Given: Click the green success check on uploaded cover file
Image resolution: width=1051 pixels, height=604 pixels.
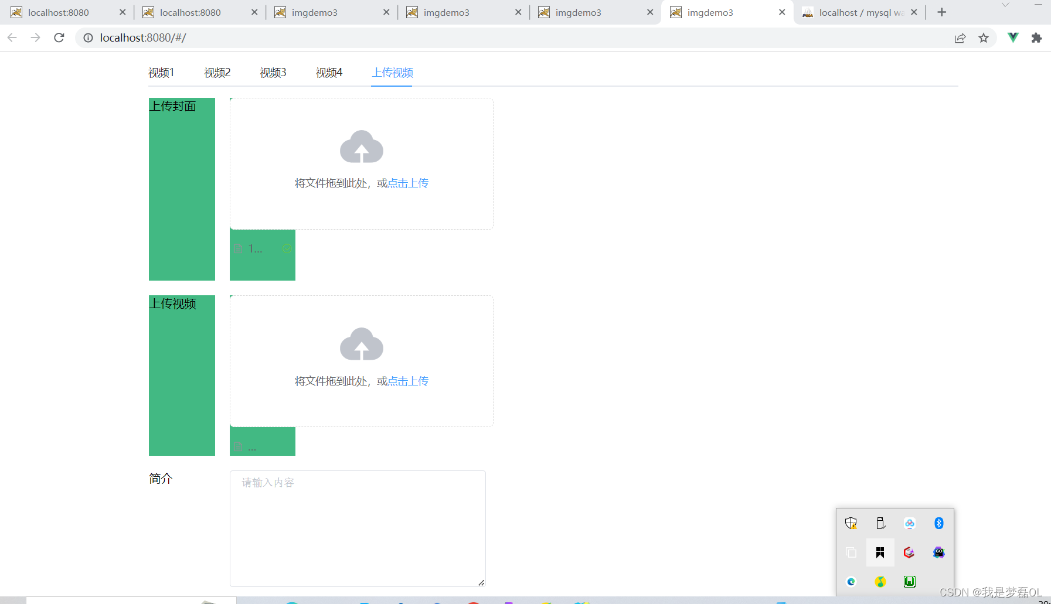Looking at the screenshot, I should pyautogui.click(x=287, y=249).
